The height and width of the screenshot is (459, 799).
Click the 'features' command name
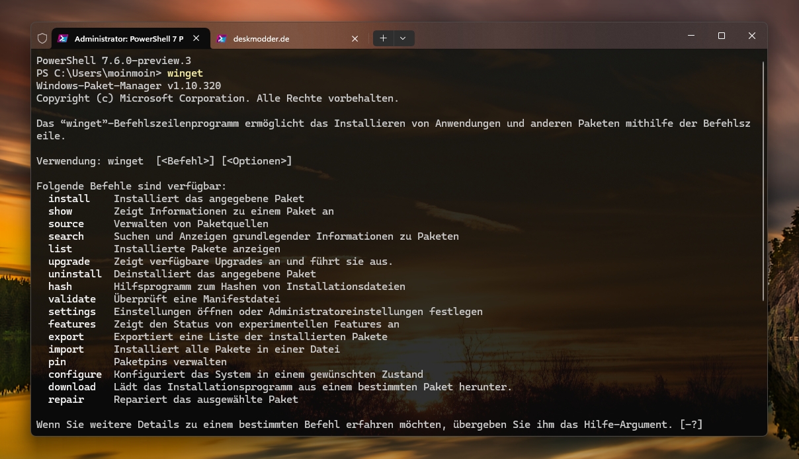[x=72, y=324]
